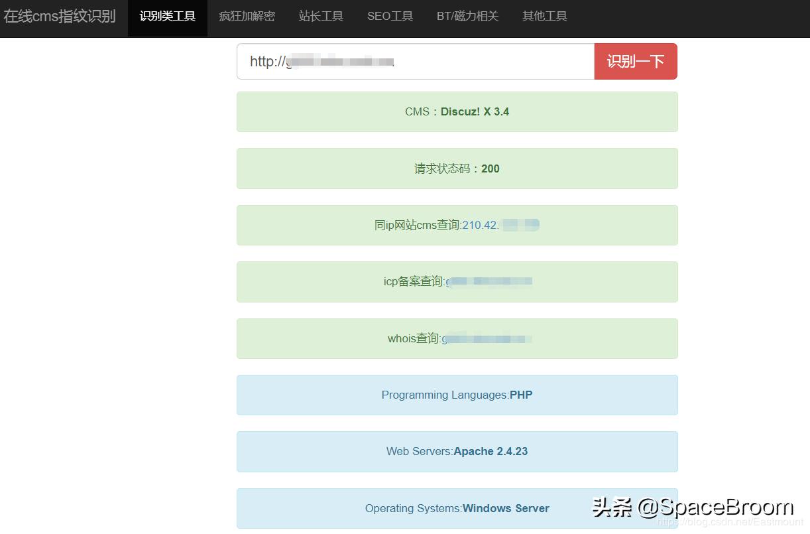Open the 站长工具 navigation menu item

[321, 18]
